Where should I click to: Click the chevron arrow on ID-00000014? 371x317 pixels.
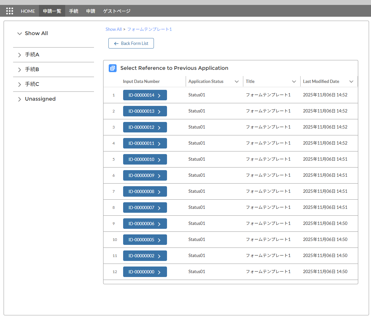[159, 95]
